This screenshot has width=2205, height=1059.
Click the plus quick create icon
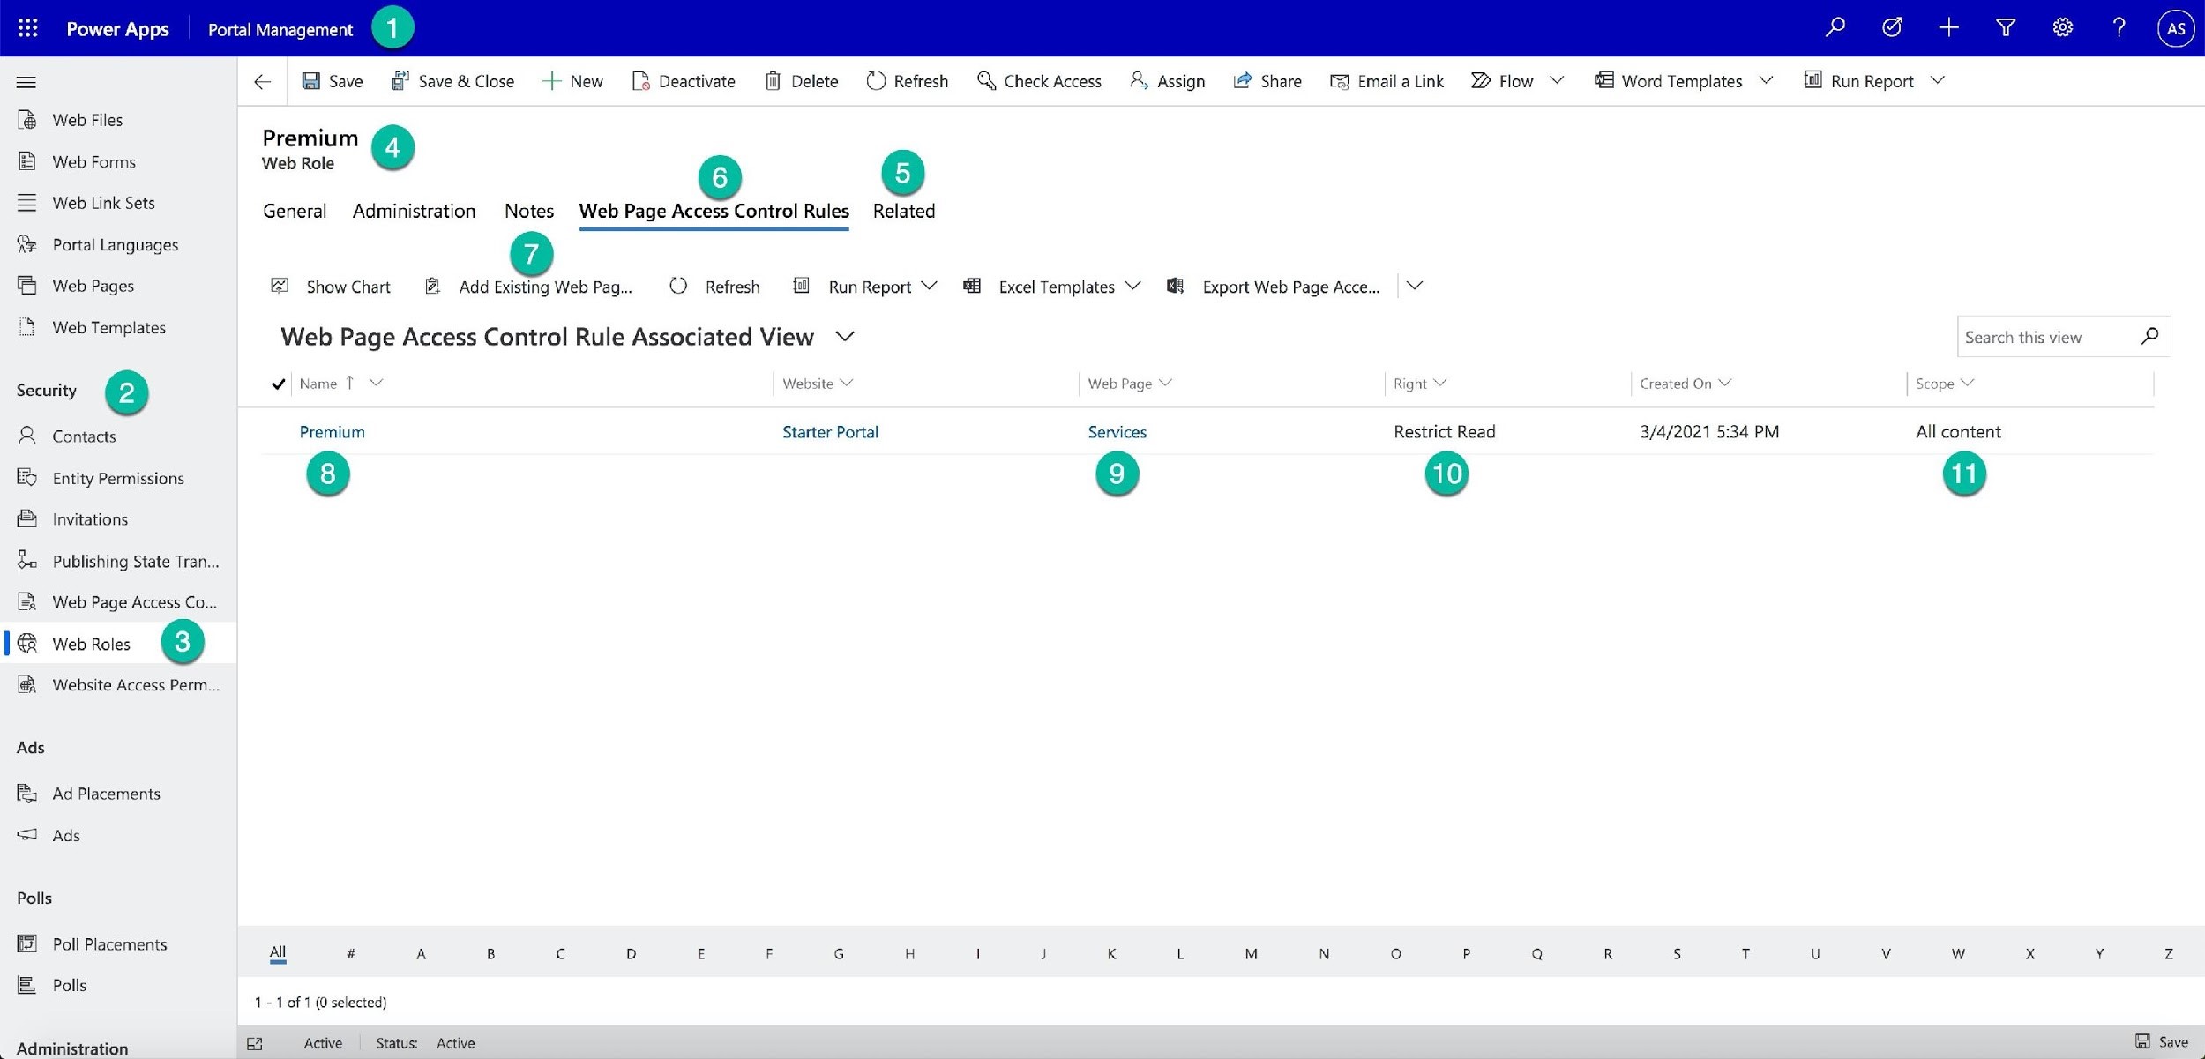(1949, 27)
